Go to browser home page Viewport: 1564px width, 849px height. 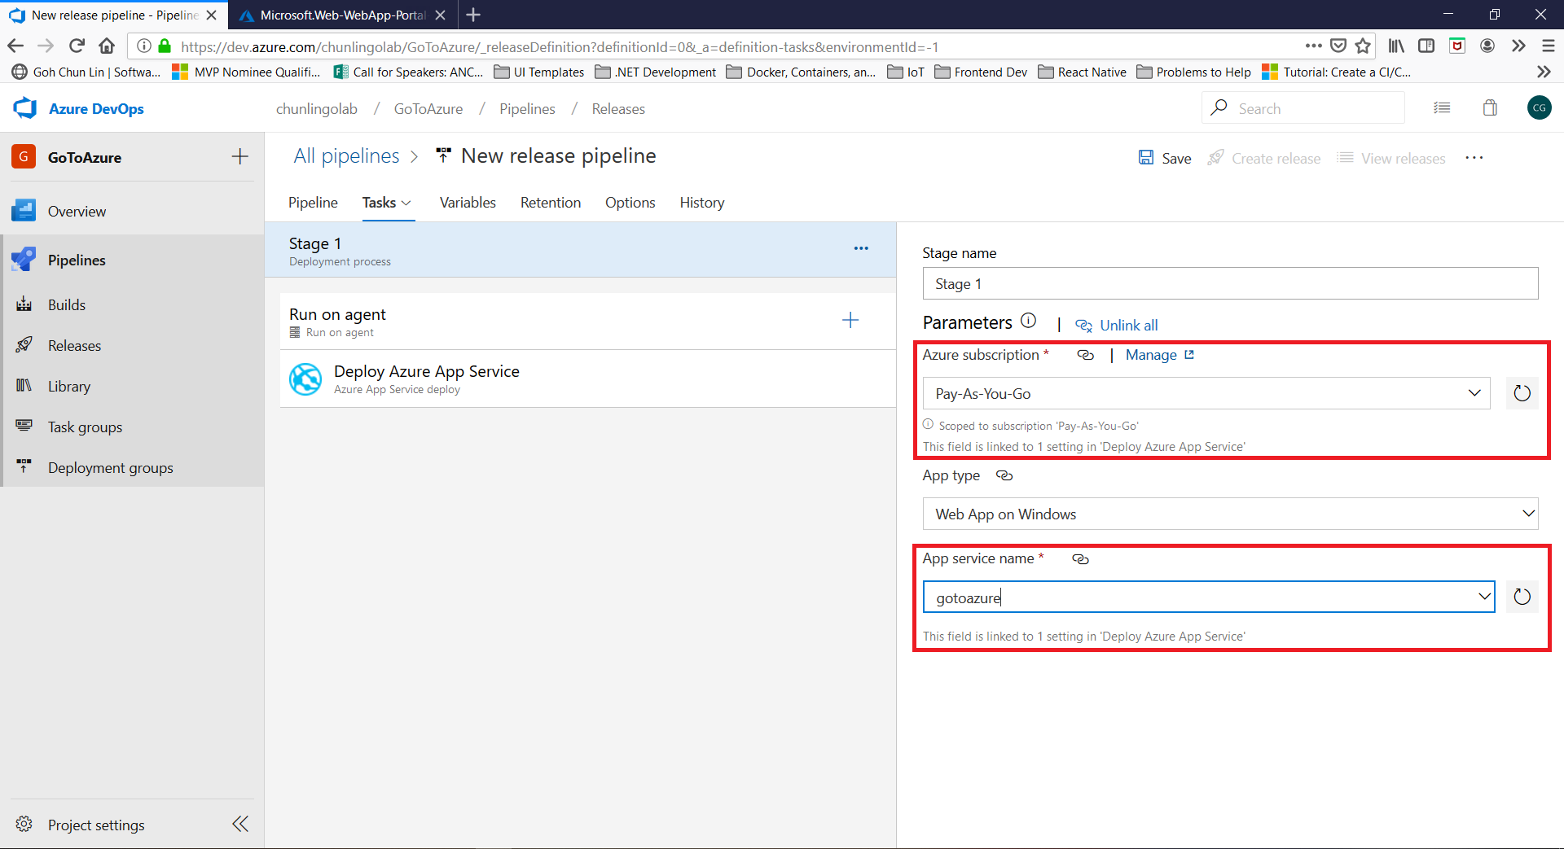click(x=107, y=46)
